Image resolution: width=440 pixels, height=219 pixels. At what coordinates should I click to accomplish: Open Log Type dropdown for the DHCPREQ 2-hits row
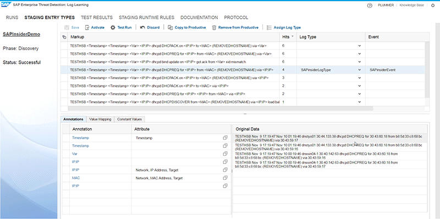[360, 94]
